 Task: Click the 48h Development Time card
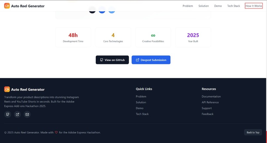[73, 37]
